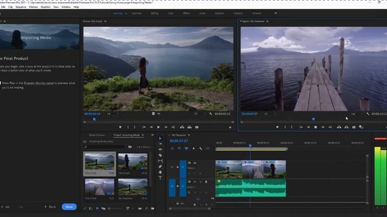Image resolution: width=387 pixels, height=217 pixels.
Task: Mark In point in Source Monitor
Action: pos(128,127)
